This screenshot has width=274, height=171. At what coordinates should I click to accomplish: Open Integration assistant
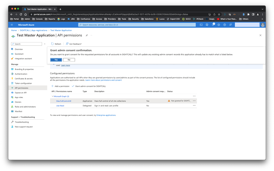coord(23,59)
